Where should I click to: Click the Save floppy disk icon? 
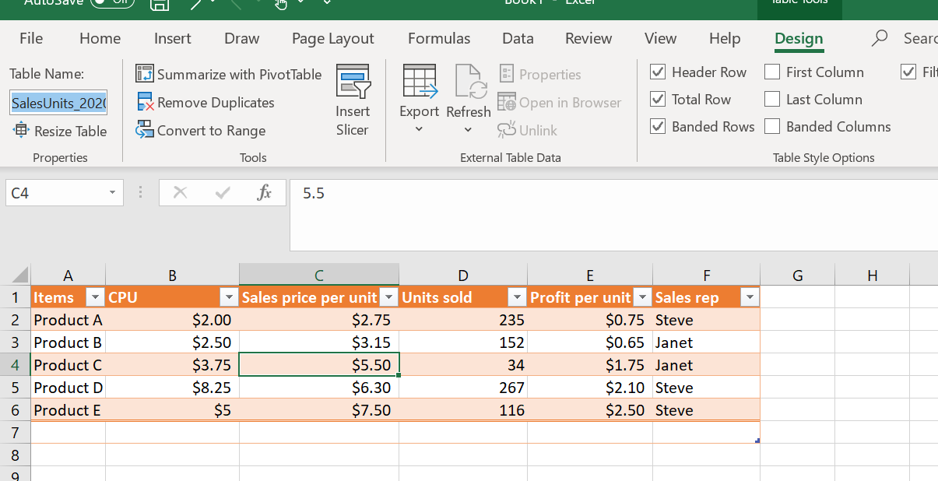click(x=160, y=4)
